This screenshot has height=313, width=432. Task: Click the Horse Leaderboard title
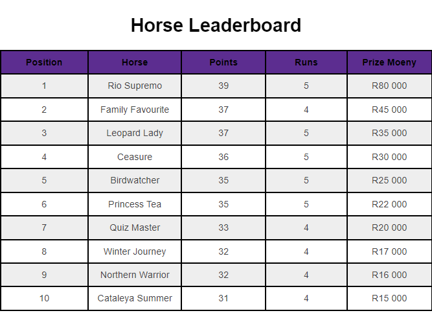coord(216,25)
